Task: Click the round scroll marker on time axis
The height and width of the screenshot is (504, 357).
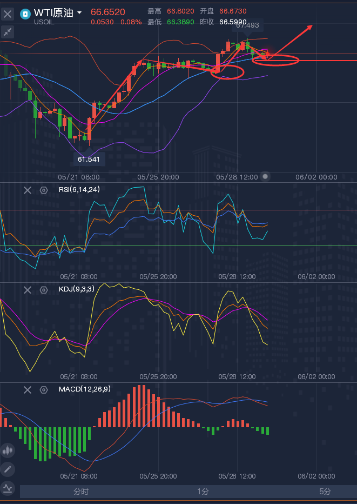Action: pyautogui.click(x=265, y=177)
